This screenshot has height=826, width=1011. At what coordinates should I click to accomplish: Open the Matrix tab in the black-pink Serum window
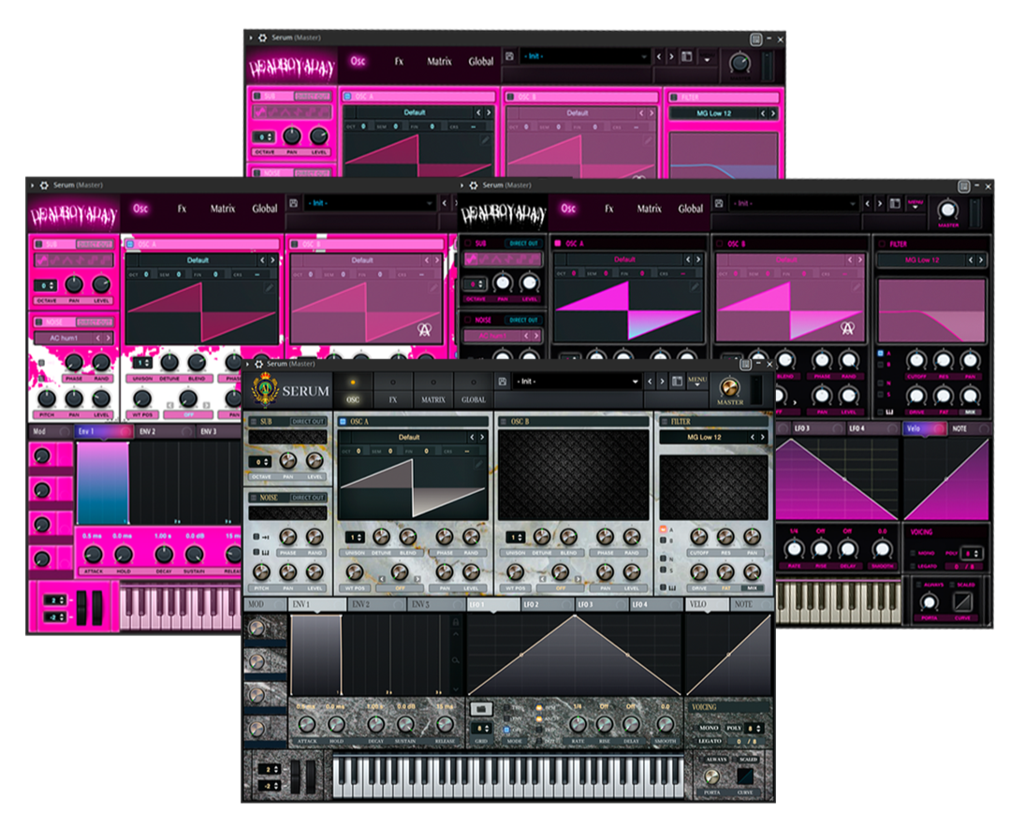click(x=650, y=209)
